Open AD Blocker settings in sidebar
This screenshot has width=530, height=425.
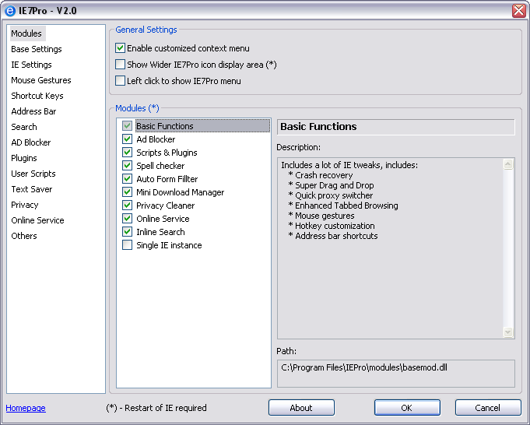point(31,142)
